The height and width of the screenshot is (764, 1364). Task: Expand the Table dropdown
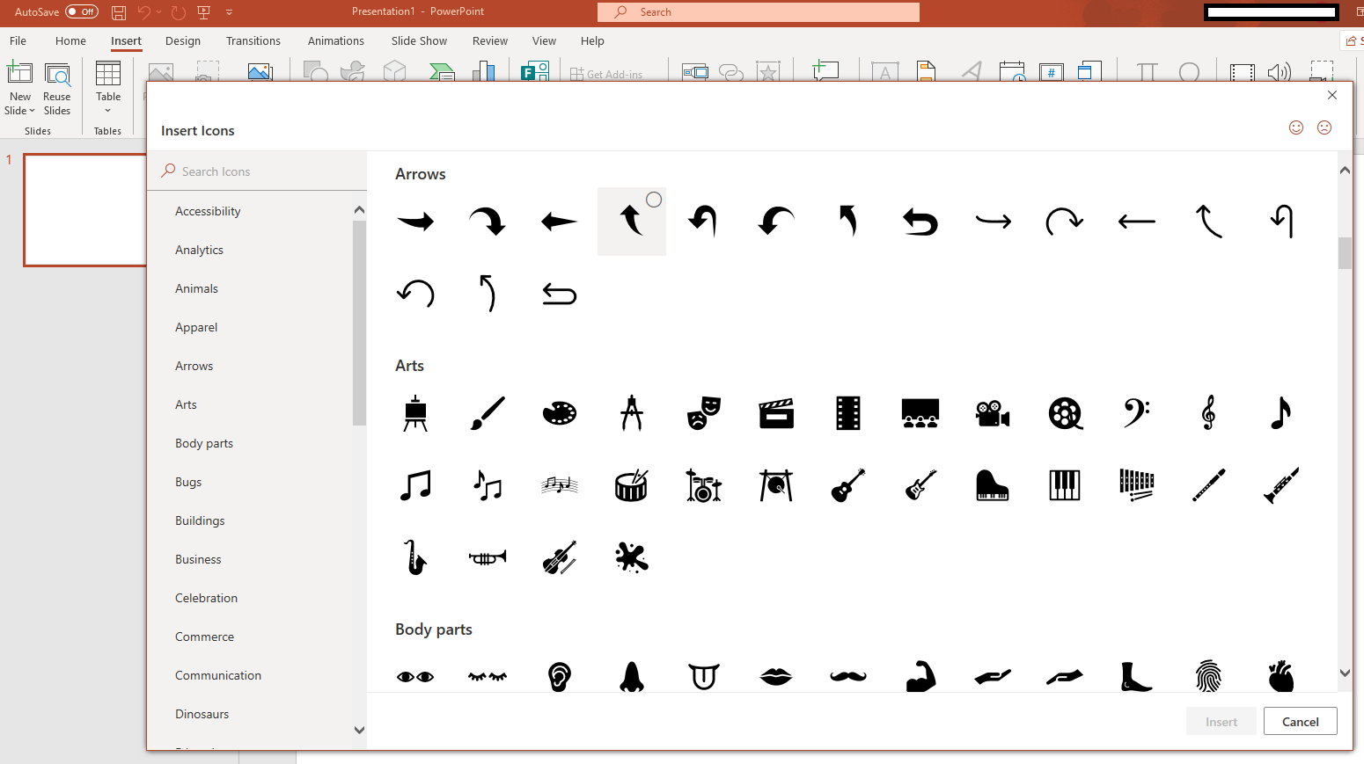(x=108, y=111)
